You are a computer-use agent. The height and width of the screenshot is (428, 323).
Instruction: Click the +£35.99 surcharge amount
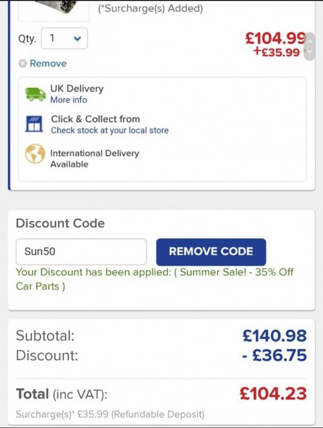(276, 52)
